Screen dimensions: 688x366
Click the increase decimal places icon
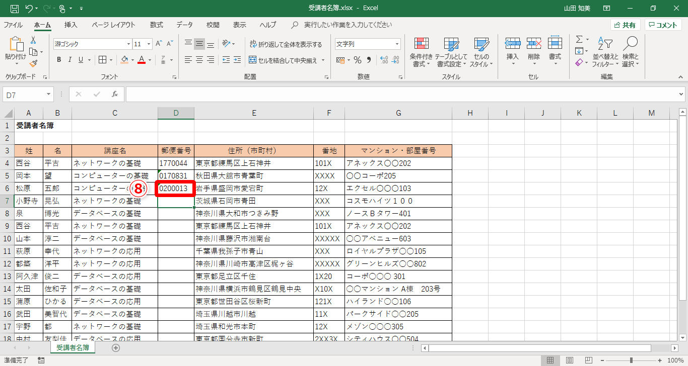383,60
